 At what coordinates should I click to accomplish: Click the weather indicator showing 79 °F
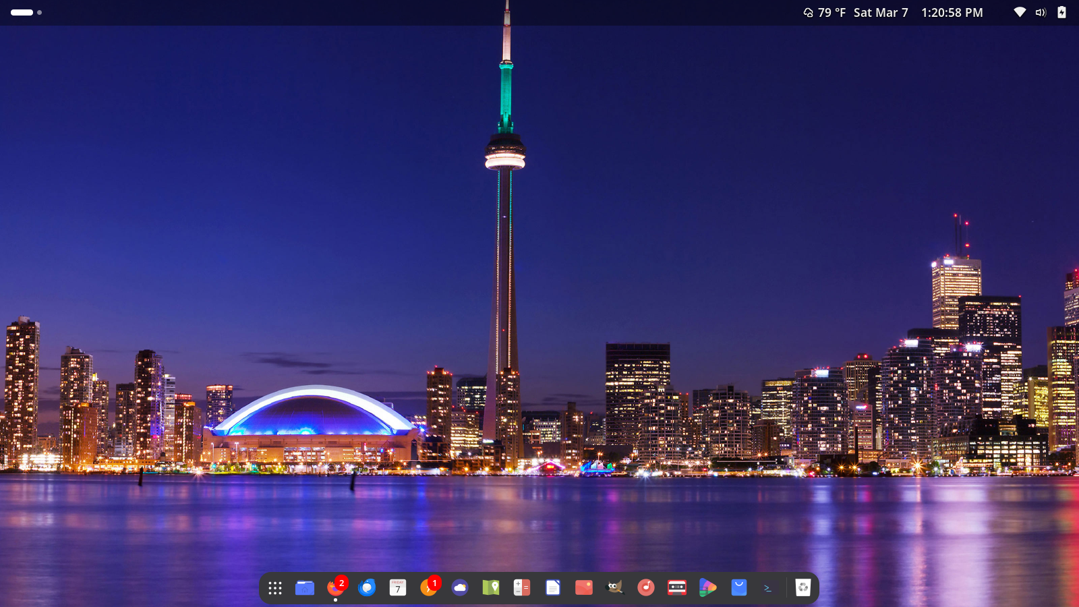click(824, 13)
